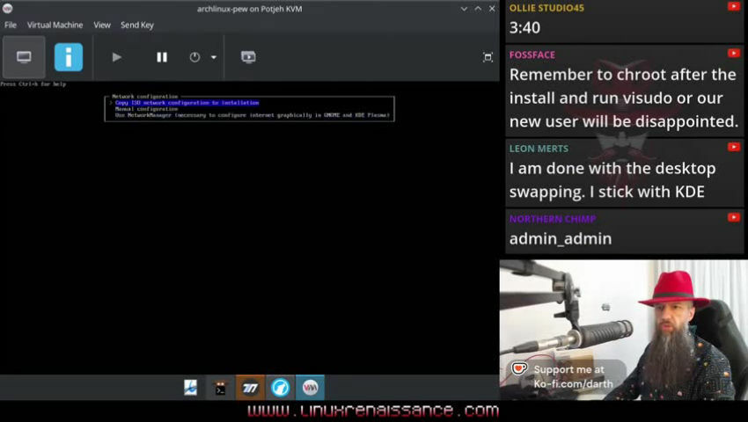
Task: Click the virt-manager window title icon
Action: point(8,8)
